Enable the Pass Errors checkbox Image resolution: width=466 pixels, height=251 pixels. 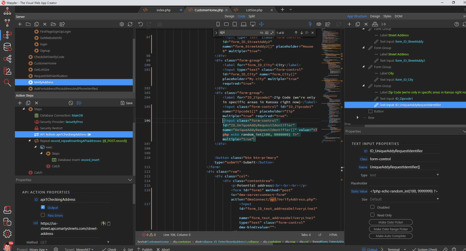click(x=43, y=215)
